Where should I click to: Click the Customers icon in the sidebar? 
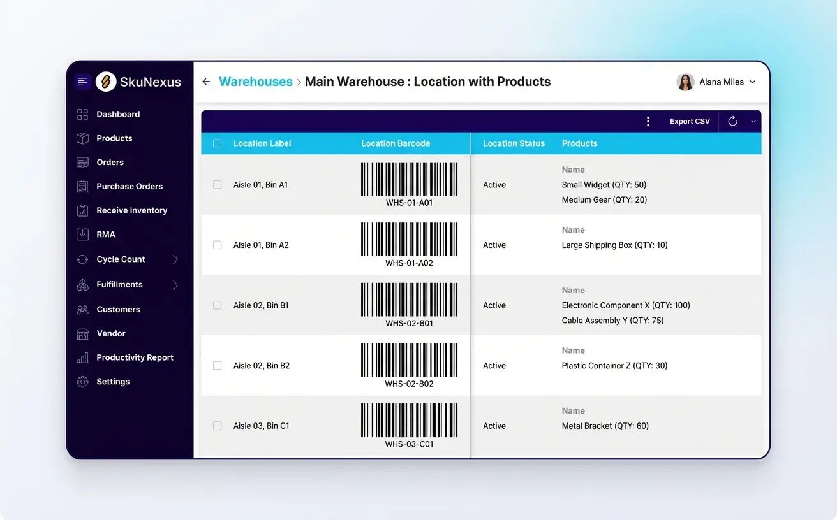tap(82, 309)
